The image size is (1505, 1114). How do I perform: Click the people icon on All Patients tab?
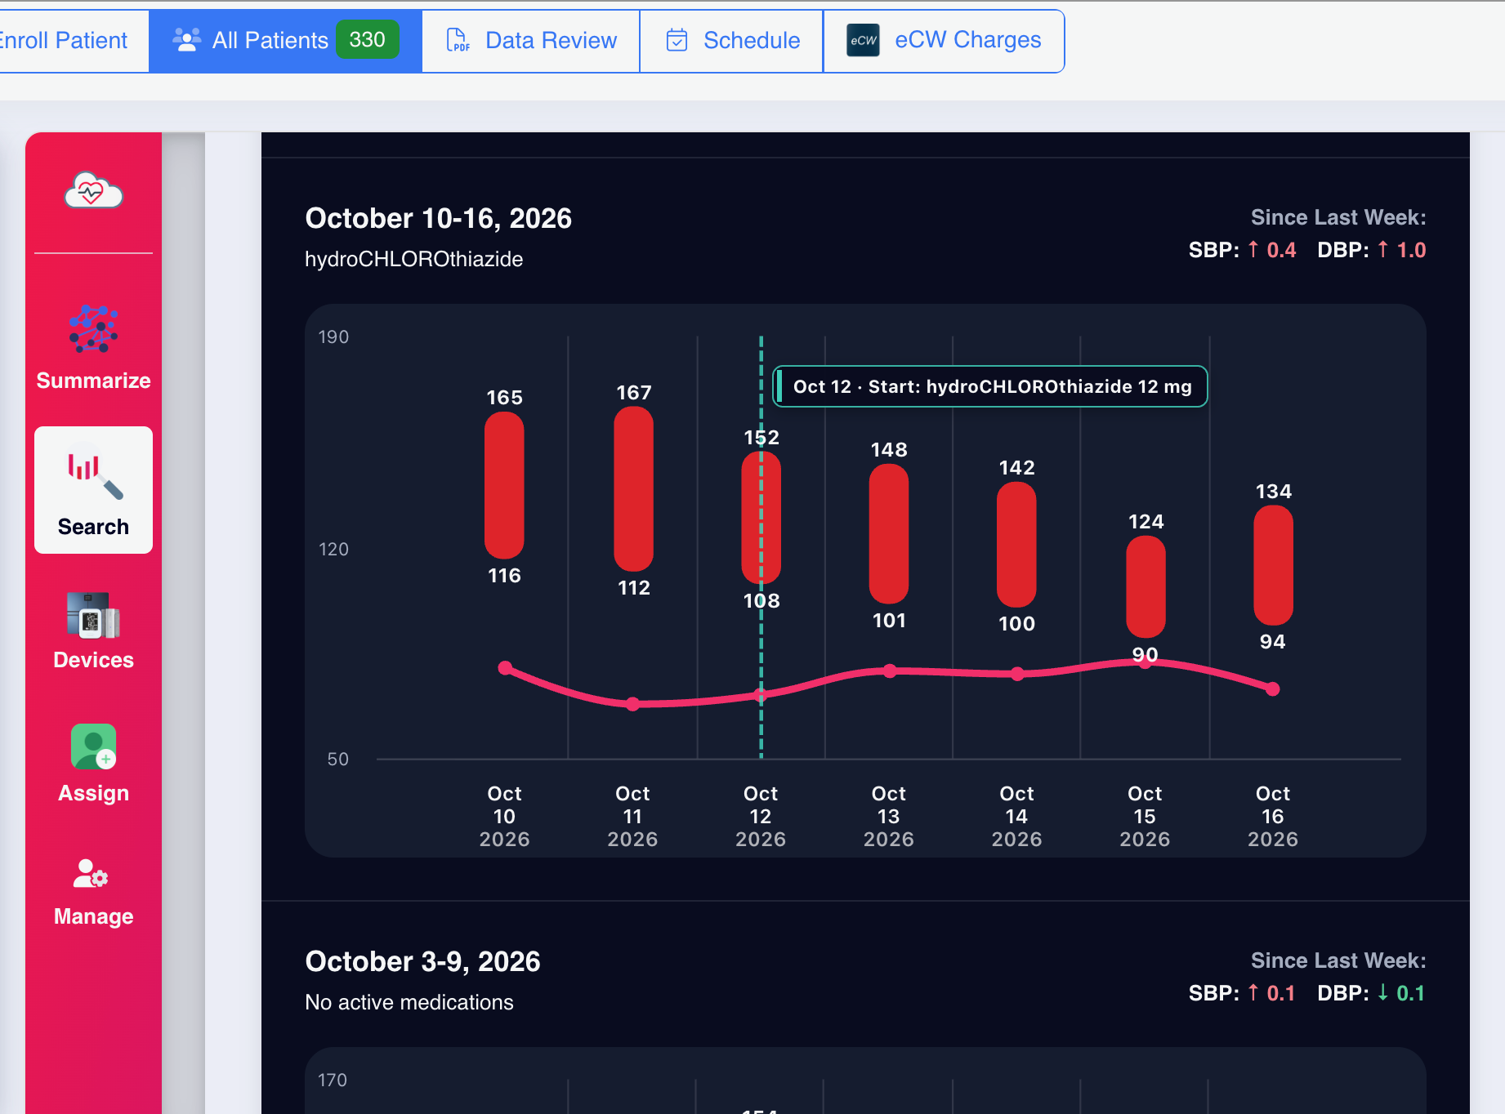point(186,40)
